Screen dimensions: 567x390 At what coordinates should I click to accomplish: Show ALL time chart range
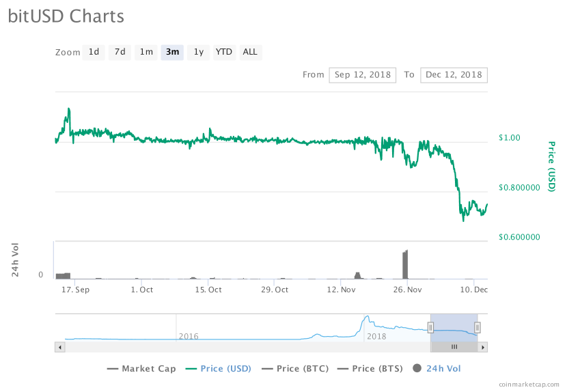tap(250, 52)
